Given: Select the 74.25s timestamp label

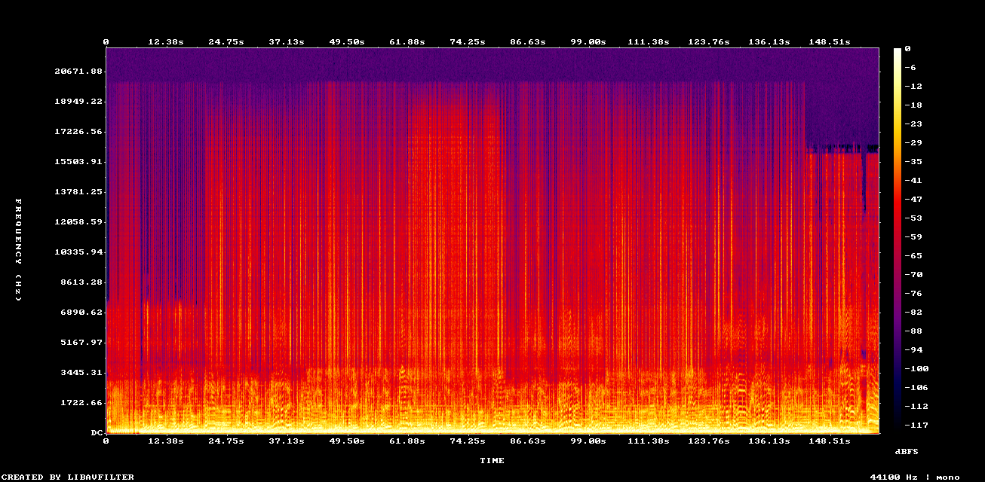Looking at the screenshot, I should pyautogui.click(x=467, y=41).
